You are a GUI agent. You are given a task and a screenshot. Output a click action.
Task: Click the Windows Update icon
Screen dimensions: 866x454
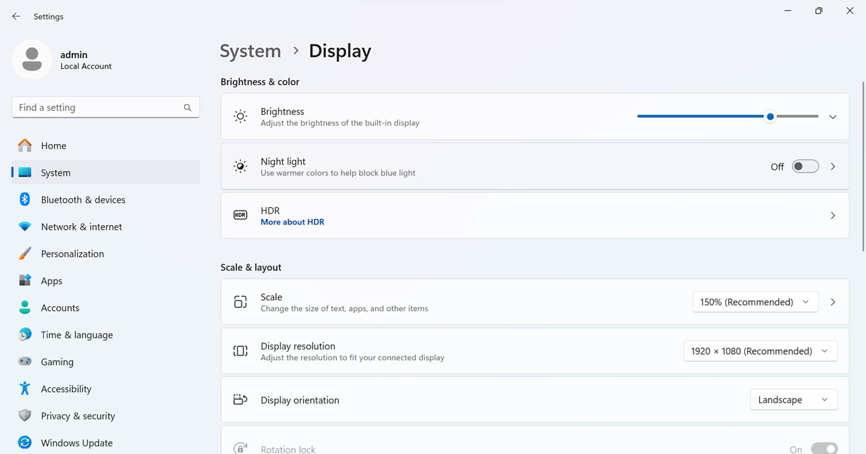pyautogui.click(x=25, y=443)
